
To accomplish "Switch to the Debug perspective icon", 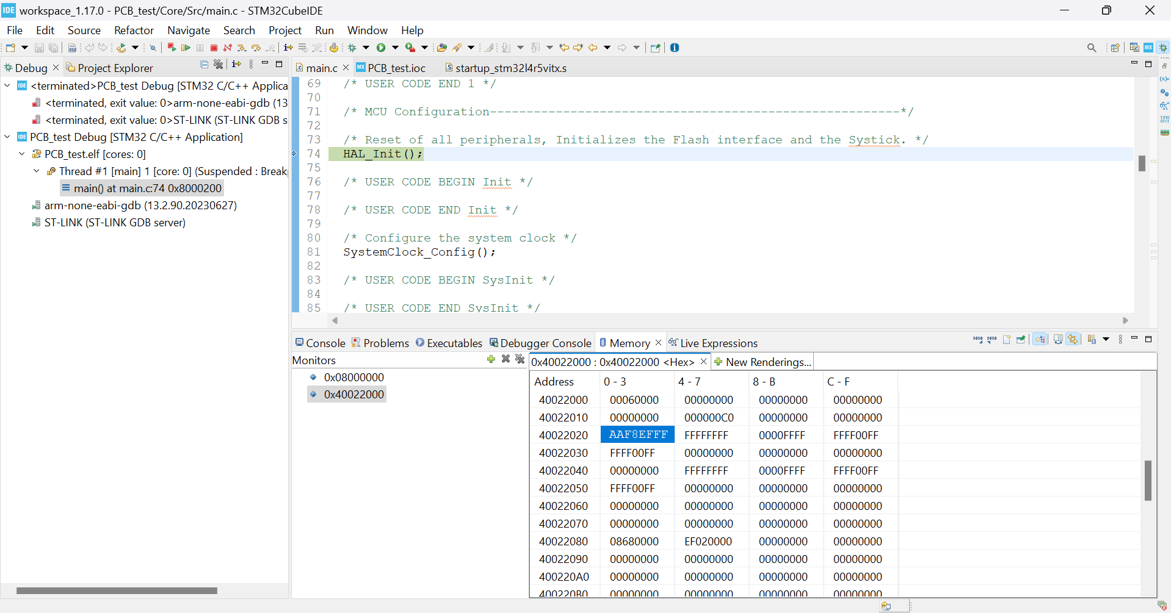I will coord(1163,48).
